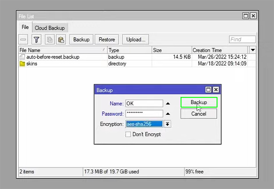Screen dimensions: 274x189
Task: Select the auto-before-reset.backup file icon
Action: [x=22, y=57]
